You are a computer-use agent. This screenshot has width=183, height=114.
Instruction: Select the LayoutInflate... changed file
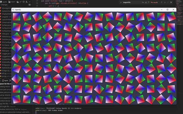tap(6, 20)
